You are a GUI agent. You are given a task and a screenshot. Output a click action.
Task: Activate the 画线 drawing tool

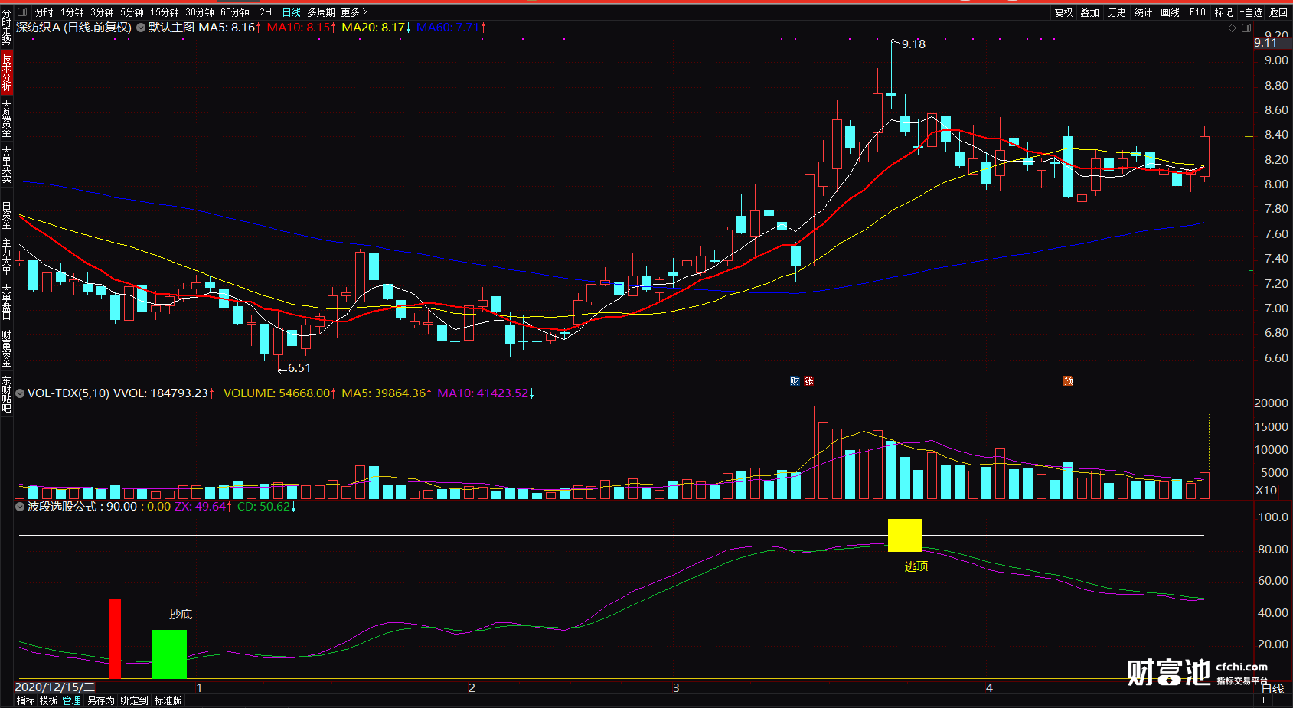pyautogui.click(x=1170, y=12)
